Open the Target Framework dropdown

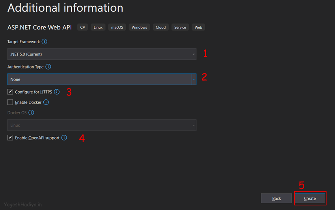pos(102,54)
